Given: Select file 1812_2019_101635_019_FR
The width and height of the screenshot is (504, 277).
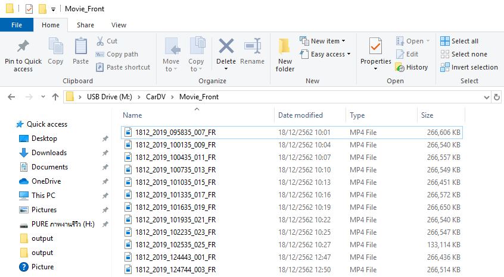Looking at the screenshot, I should point(292,207).
